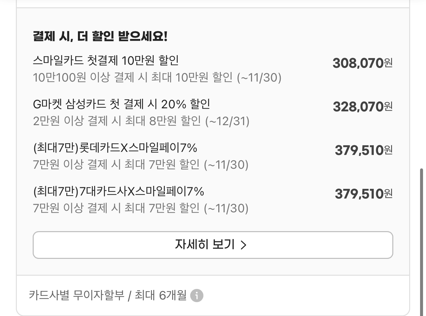
Task: Grab the vertical scrollbar thumb
Action: [421, 241]
